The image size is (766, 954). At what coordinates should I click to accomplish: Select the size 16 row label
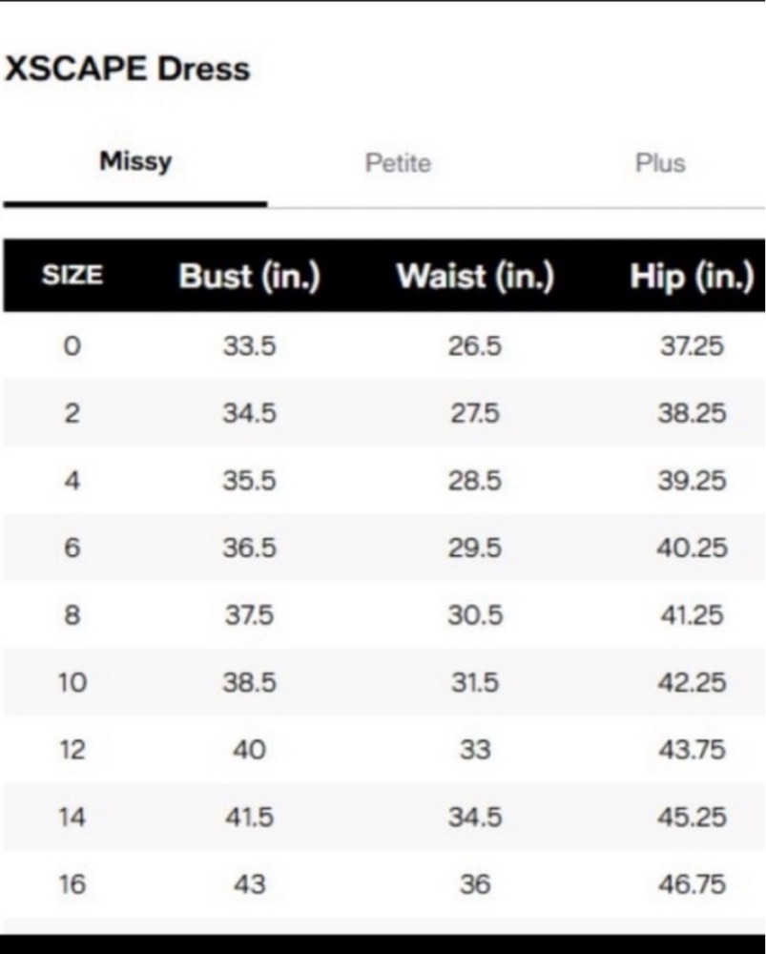(x=72, y=884)
